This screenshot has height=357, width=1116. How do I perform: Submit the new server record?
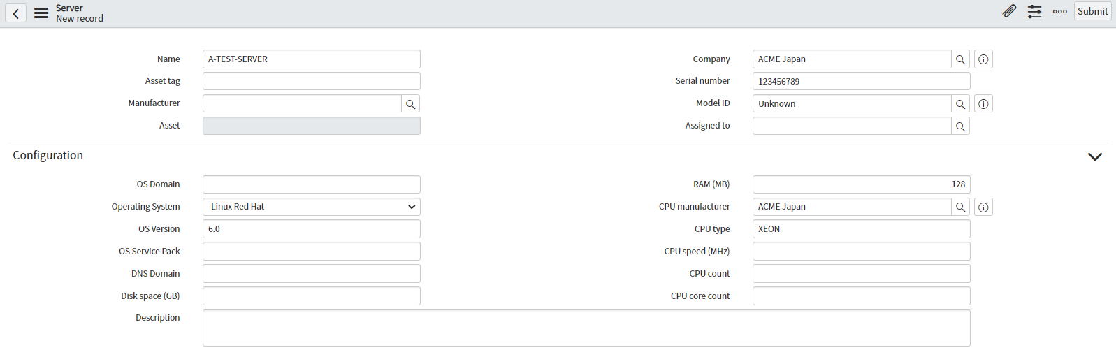(1092, 11)
